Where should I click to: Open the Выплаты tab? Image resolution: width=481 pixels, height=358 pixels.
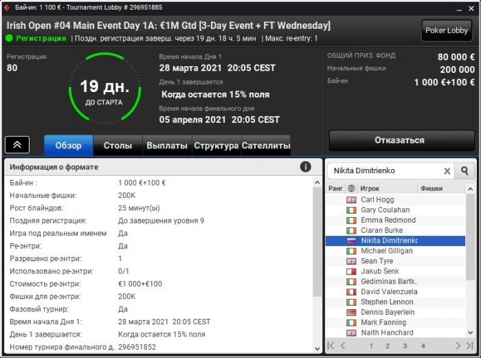point(167,145)
